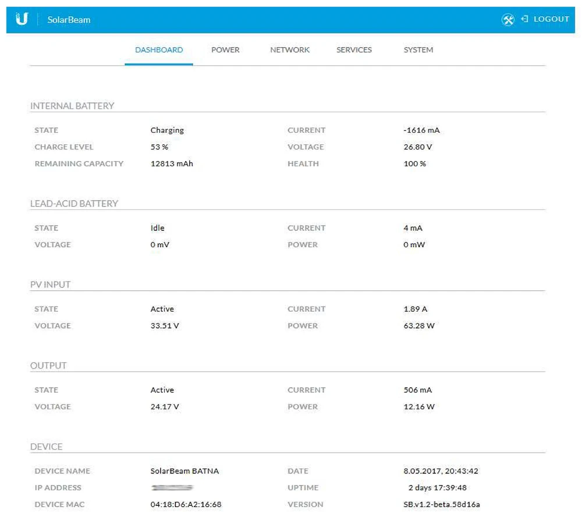The width and height of the screenshot is (582, 517).
Task: Click the Lead-Acid Battery section heading
Action: (x=74, y=204)
